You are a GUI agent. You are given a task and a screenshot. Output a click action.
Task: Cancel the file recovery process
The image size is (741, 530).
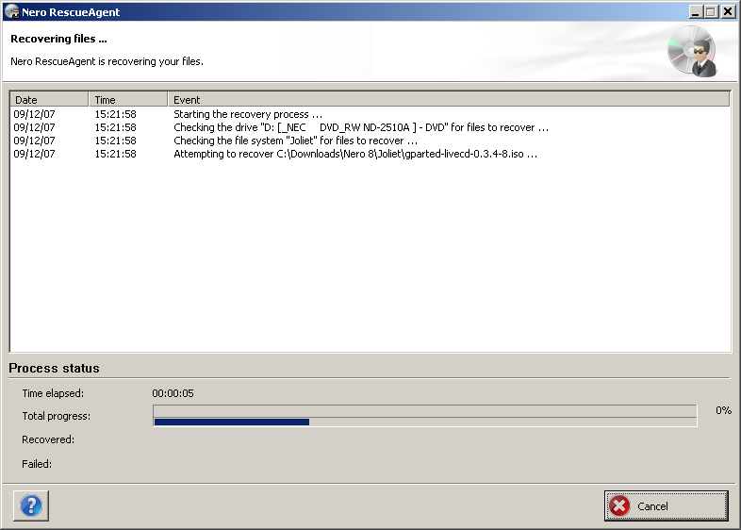[666, 505]
